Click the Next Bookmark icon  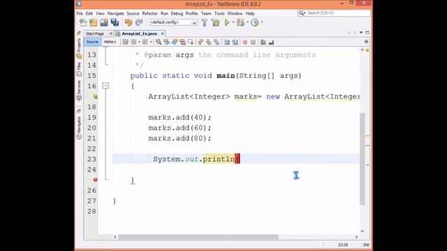click(x=209, y=42)
